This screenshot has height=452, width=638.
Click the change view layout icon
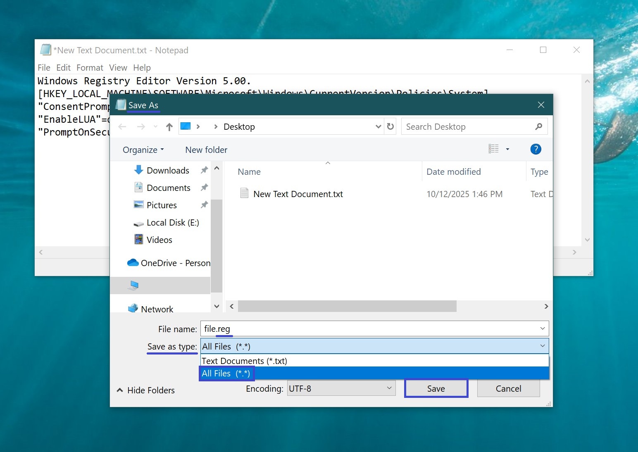coord(493,149)
